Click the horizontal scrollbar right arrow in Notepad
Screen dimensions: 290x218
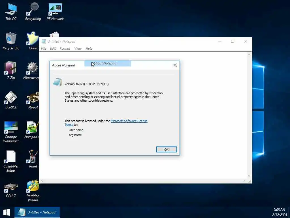[x=244, y=181]
